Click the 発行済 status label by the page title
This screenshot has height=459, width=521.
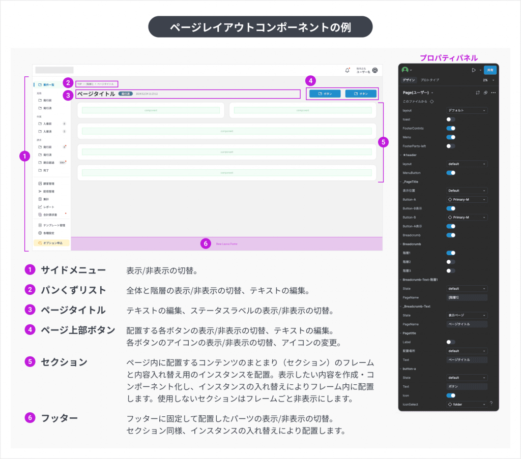pos(126,94)
